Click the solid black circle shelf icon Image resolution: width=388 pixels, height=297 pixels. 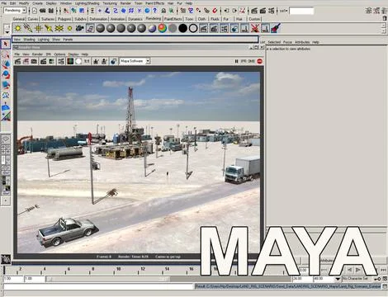pos(182,28)
